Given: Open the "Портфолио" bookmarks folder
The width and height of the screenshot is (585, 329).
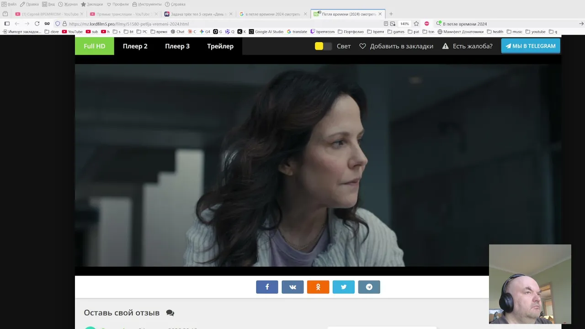Looking at the screenshot, I should pyautogui.click(x=351, y=32).
